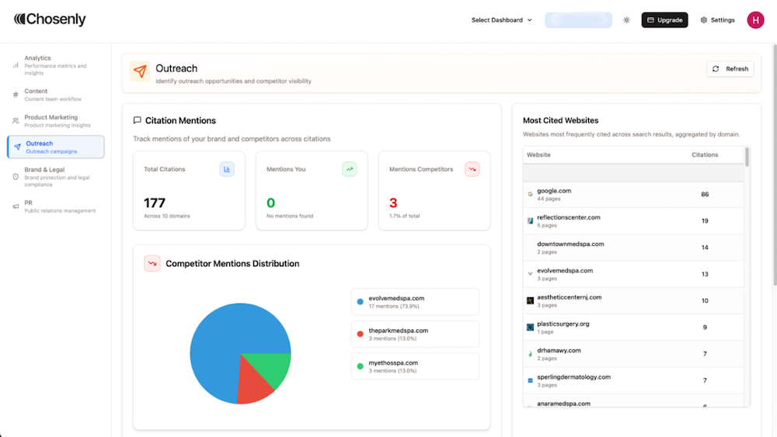Click the 86 citations count for google.com
This screenshot has width=777, height=437.
pos(705,194)
